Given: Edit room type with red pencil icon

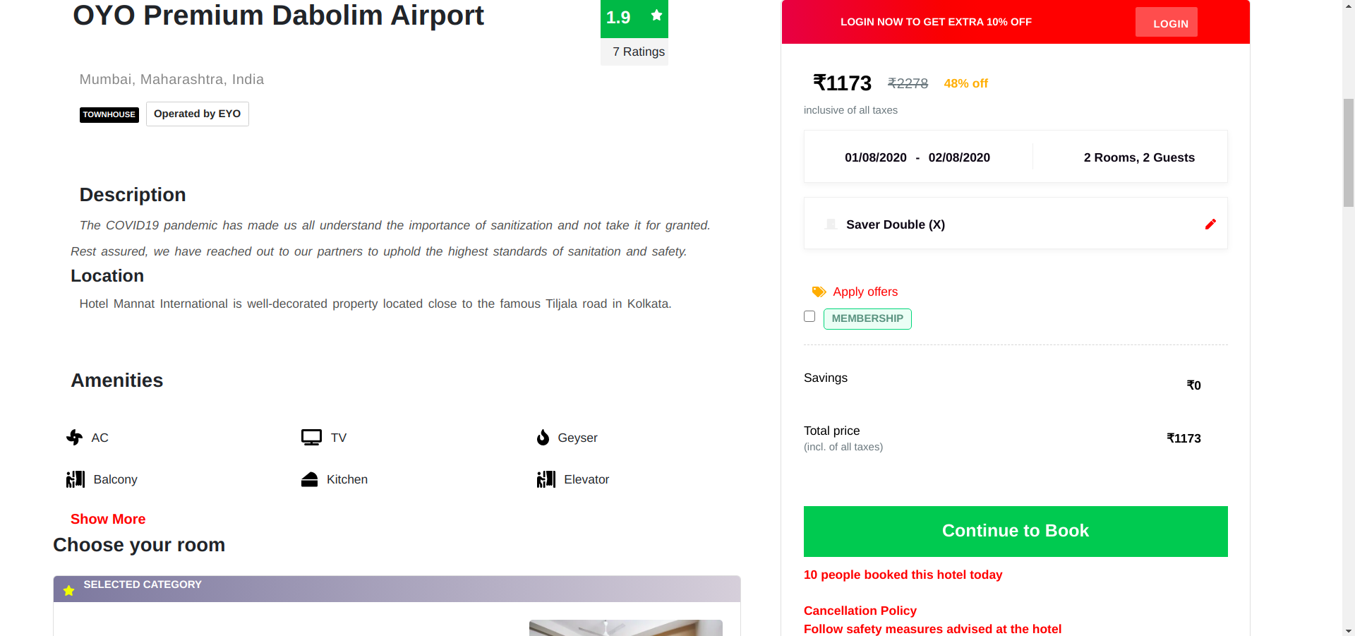Looking at the screenshot, I should (1210, 224).
